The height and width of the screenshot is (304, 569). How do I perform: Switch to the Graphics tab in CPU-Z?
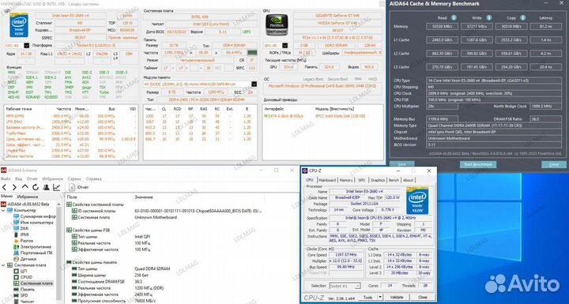point(378,180)
